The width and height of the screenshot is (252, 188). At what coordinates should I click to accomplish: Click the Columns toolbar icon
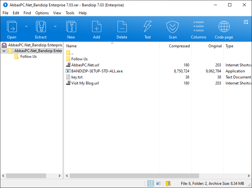pos(198,26)
